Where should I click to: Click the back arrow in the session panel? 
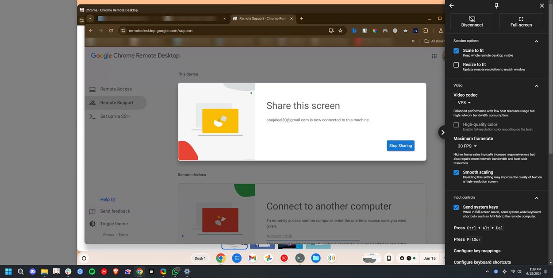451,6
